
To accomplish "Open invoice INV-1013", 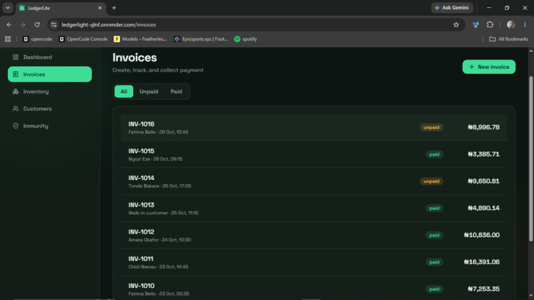I will pyautogui.click(x=313, y=208).
